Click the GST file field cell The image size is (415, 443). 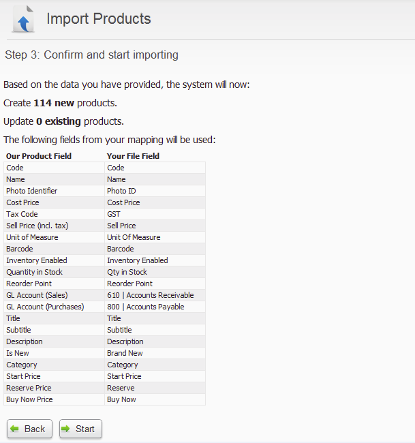pos(155,214)
